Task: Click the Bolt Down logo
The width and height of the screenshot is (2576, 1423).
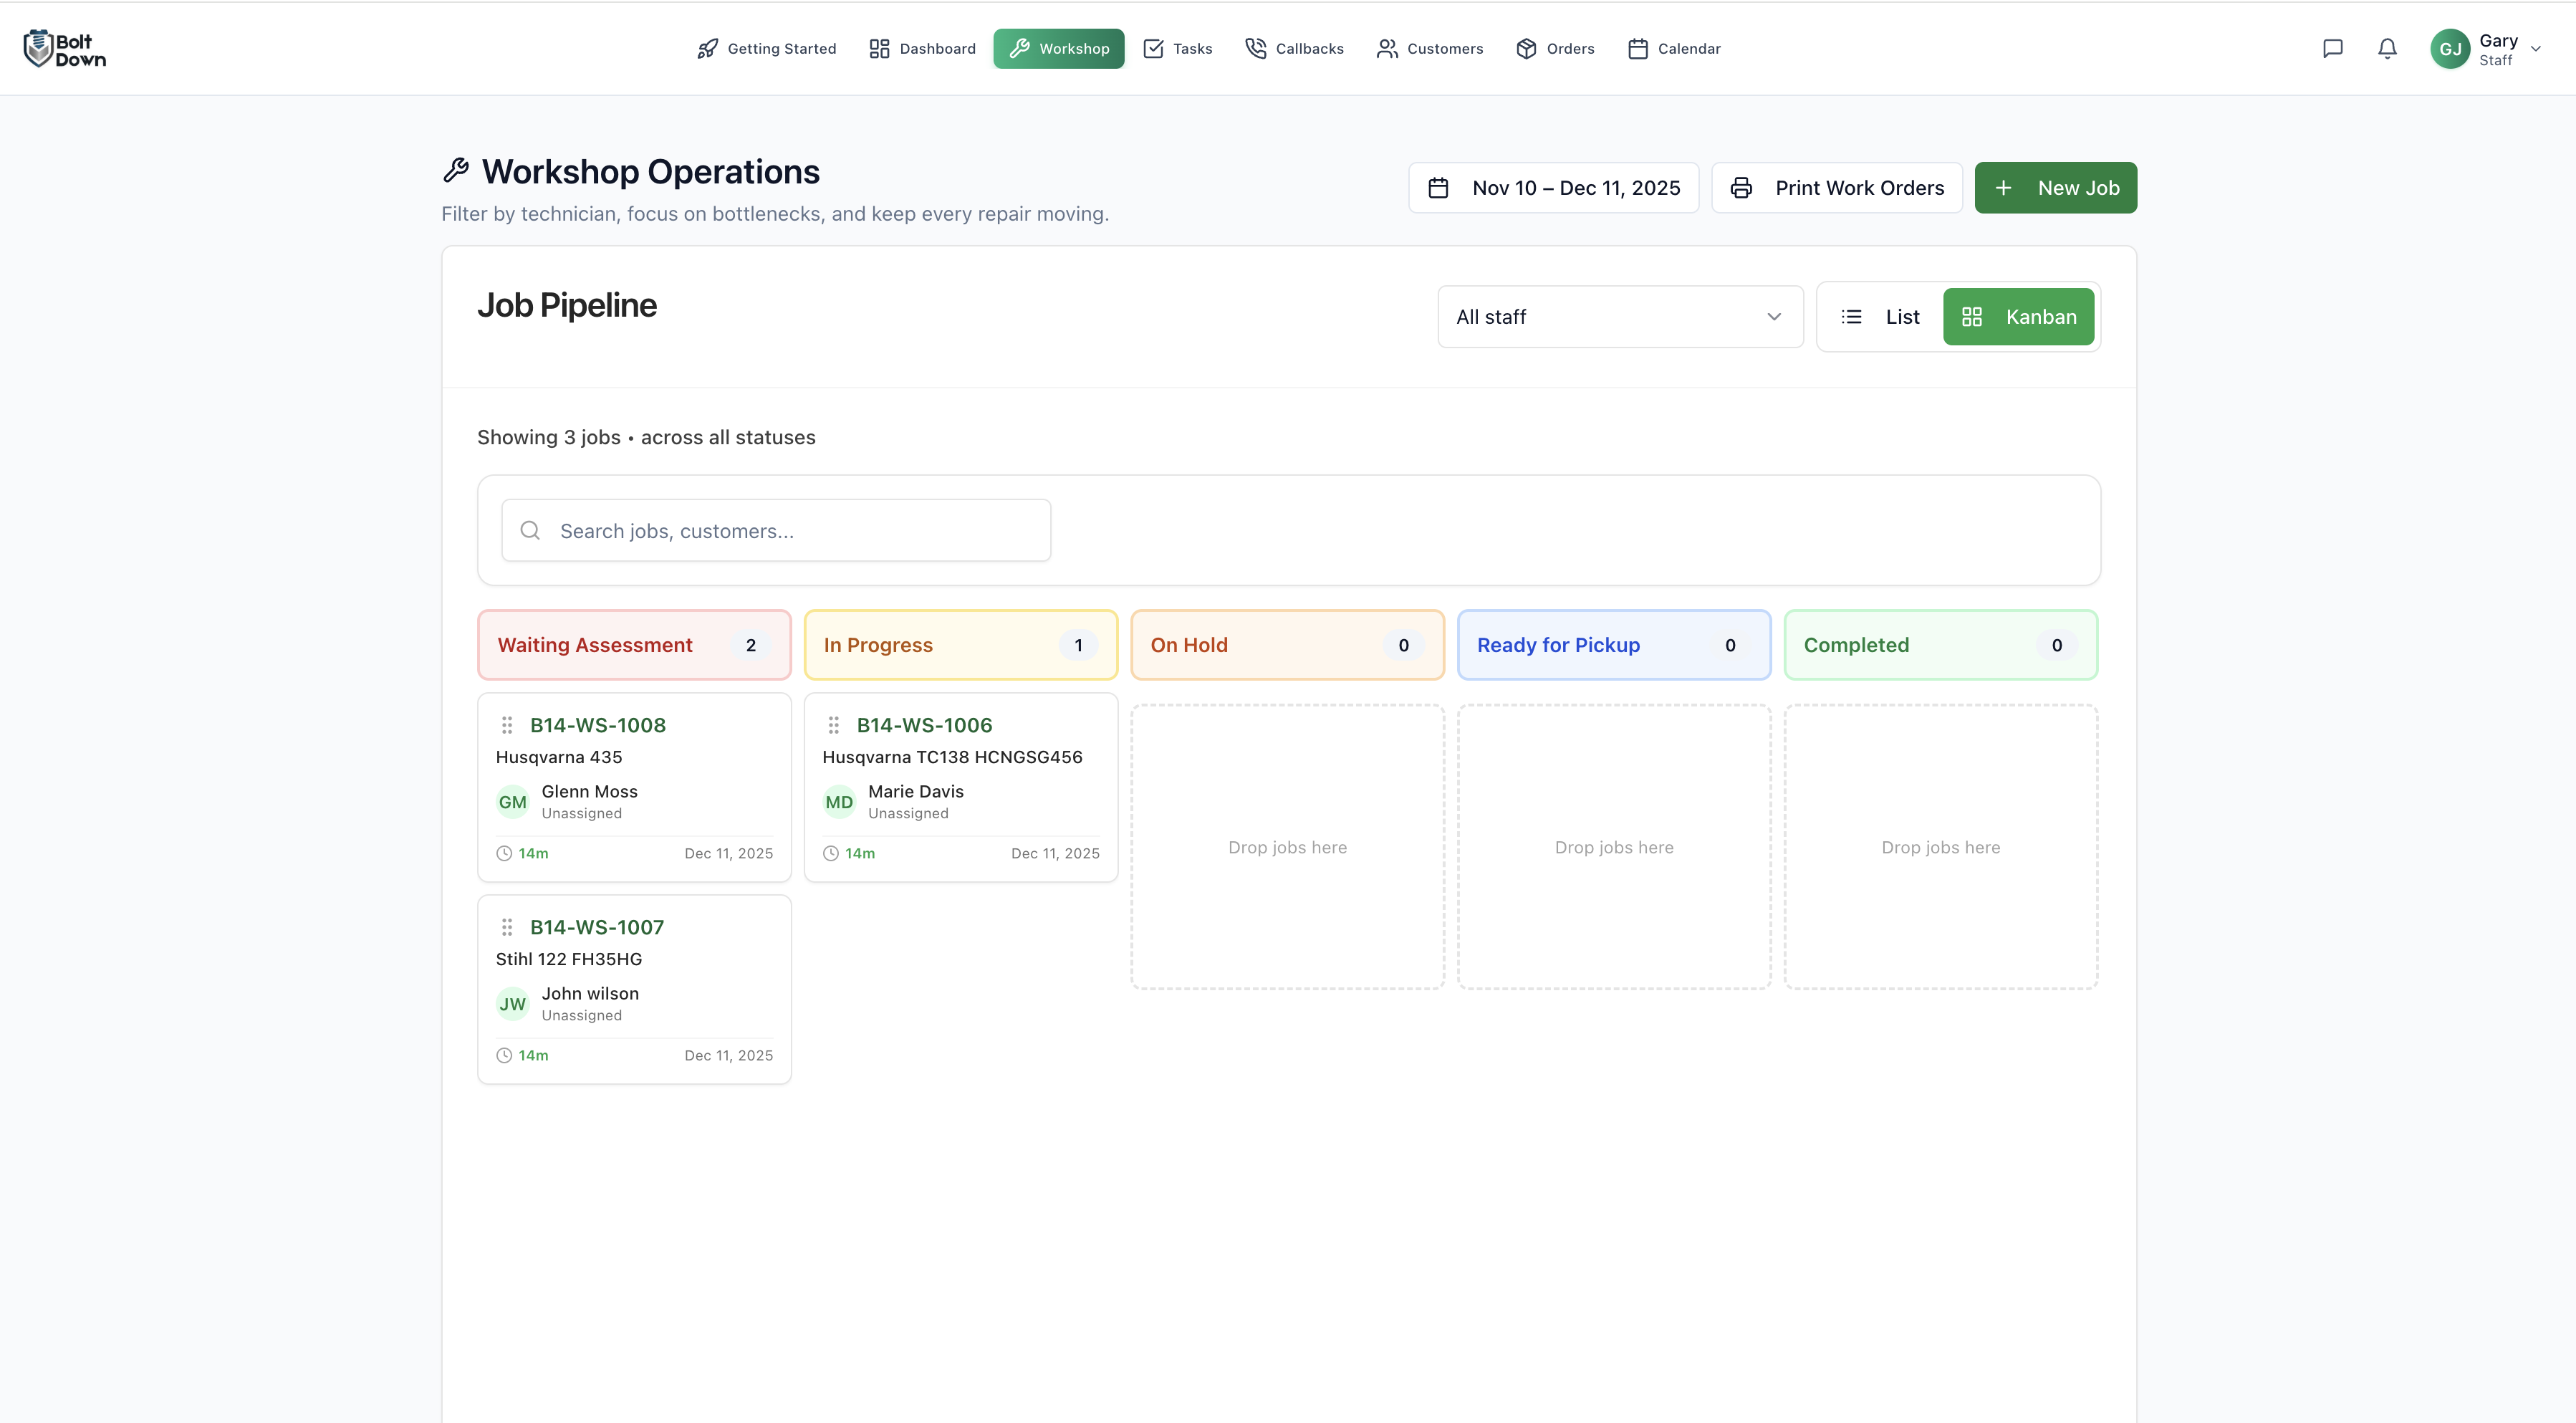Action: pyautogui.click(x=64, y=47)
